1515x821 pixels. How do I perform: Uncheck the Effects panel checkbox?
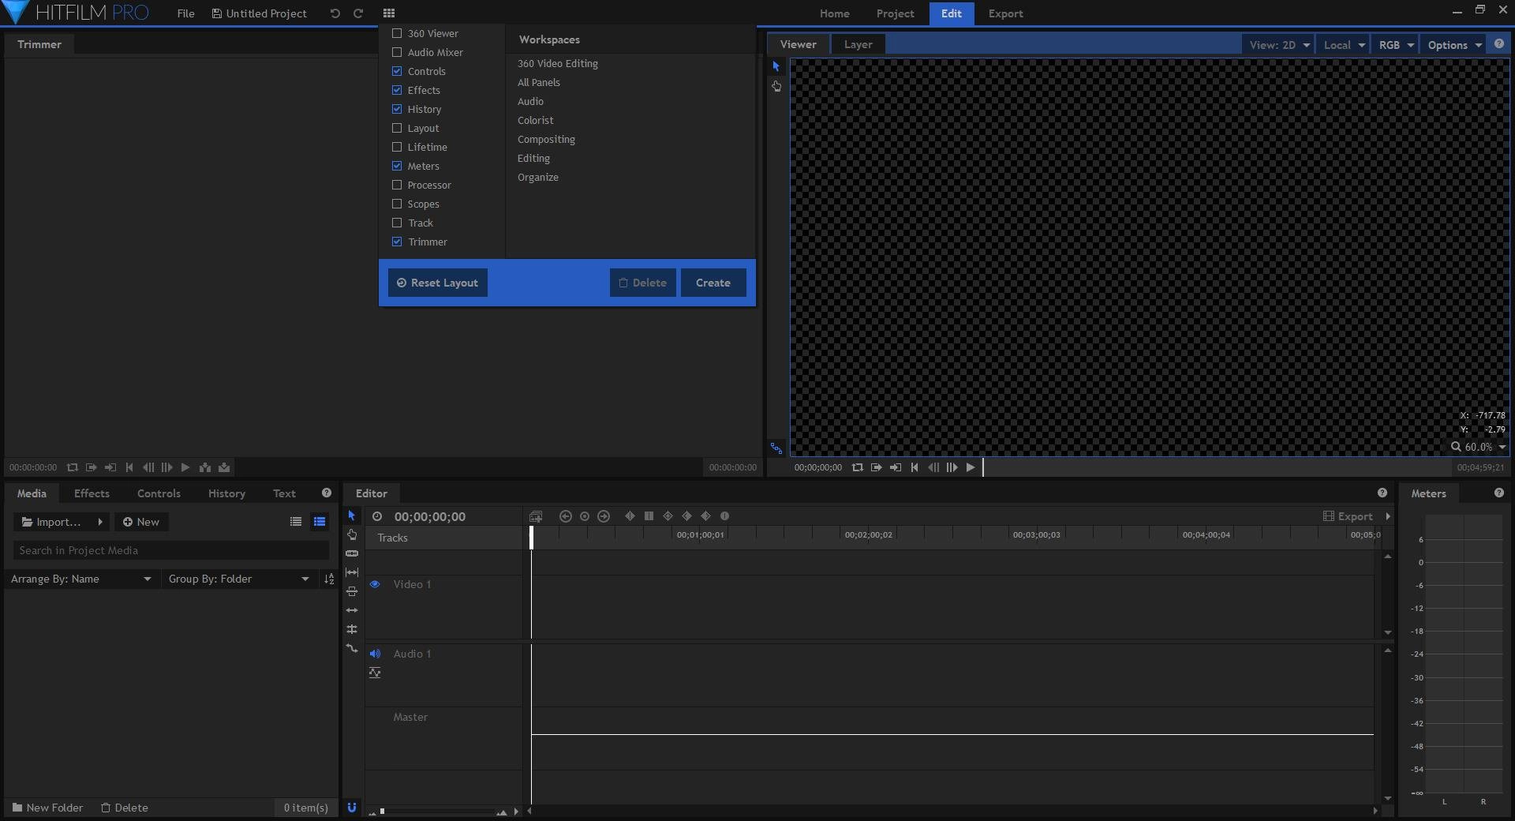[397, 90]
